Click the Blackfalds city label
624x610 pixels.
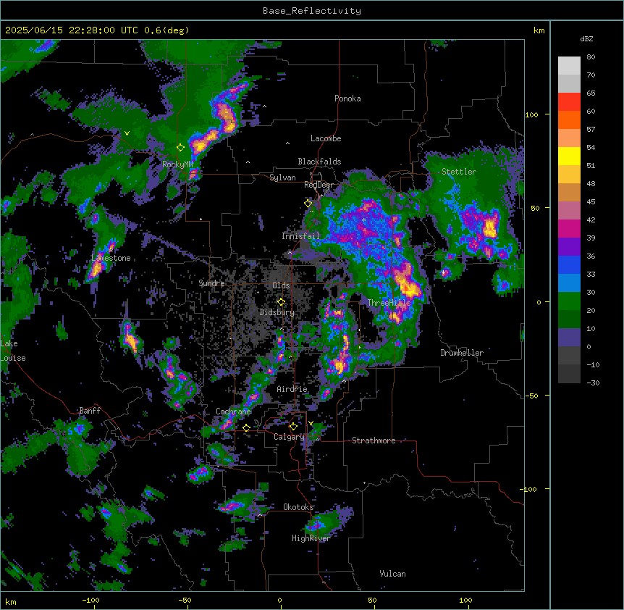click(319, 162)
